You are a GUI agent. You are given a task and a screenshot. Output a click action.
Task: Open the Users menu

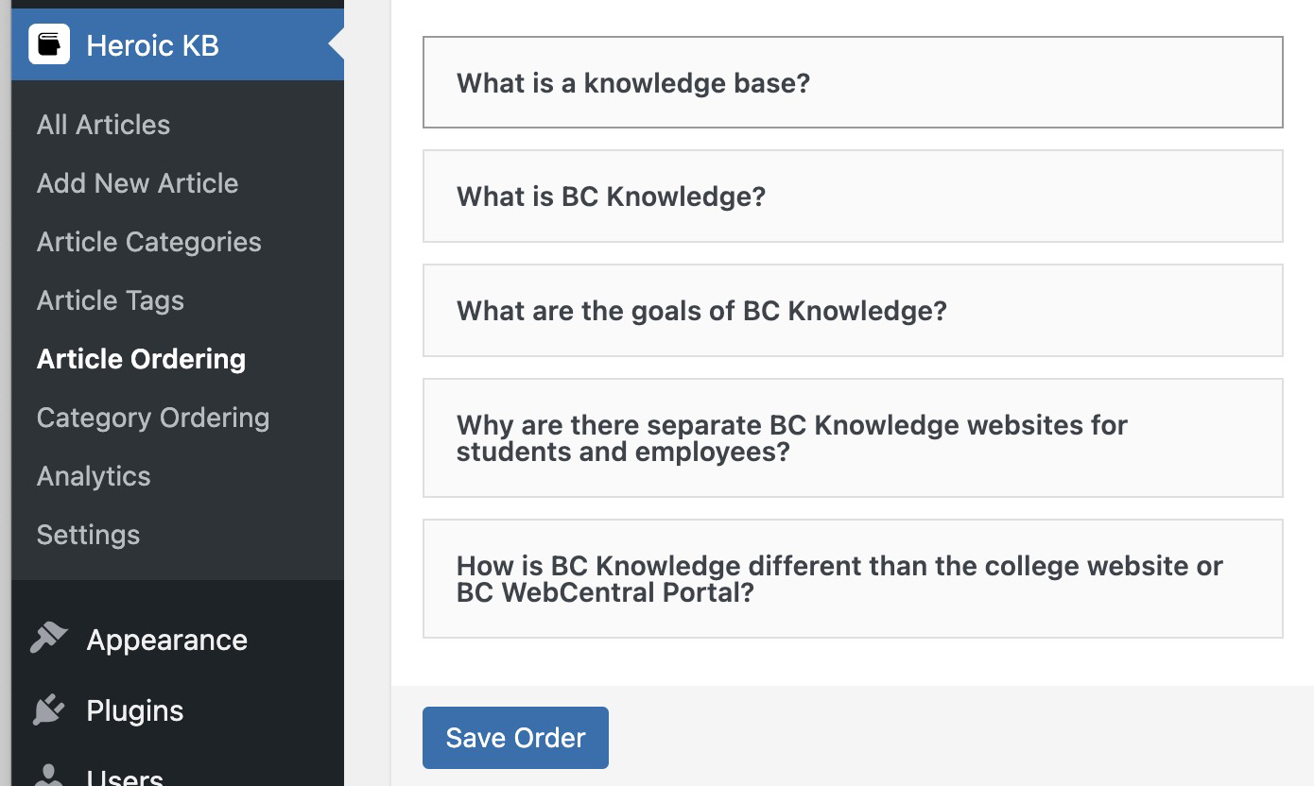click(x=123, y=777)
